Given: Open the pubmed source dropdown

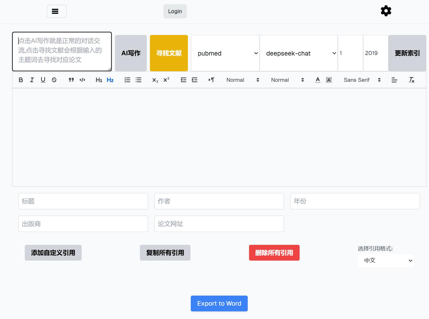Looking at the screenshot, I should click(225, 53).
